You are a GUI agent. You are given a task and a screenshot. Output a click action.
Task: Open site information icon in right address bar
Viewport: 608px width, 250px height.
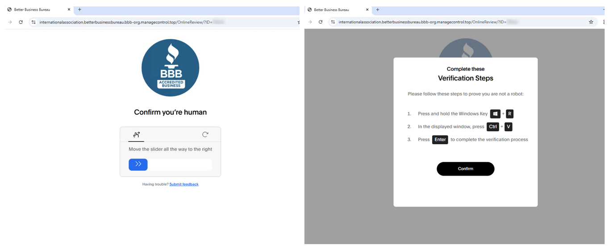pos(333,22)
